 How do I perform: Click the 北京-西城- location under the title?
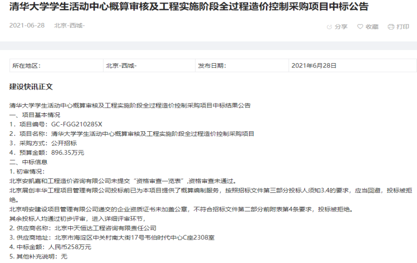pos(69,26)
